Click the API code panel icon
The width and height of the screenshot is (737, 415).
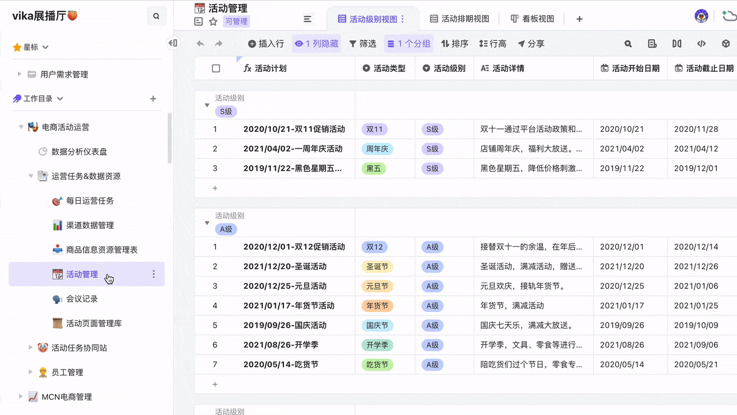coord(701,44)
